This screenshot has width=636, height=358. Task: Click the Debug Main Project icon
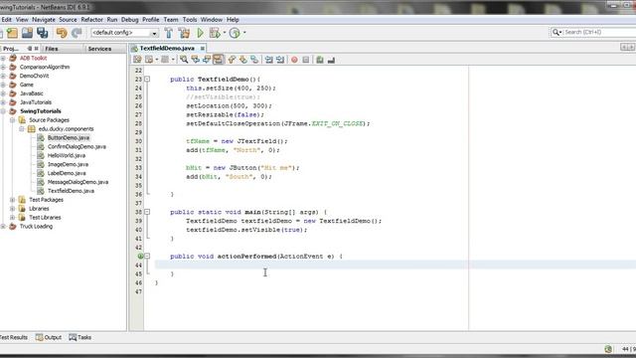(215, 33)
